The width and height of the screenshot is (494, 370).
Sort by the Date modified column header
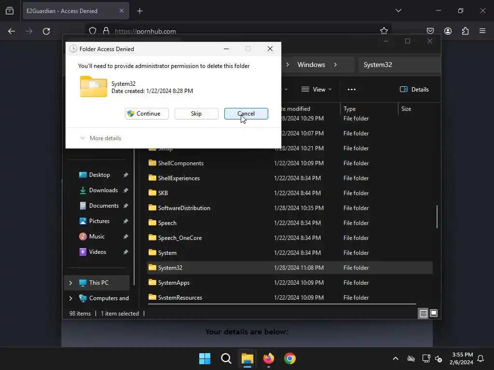(x=296, y=108)
